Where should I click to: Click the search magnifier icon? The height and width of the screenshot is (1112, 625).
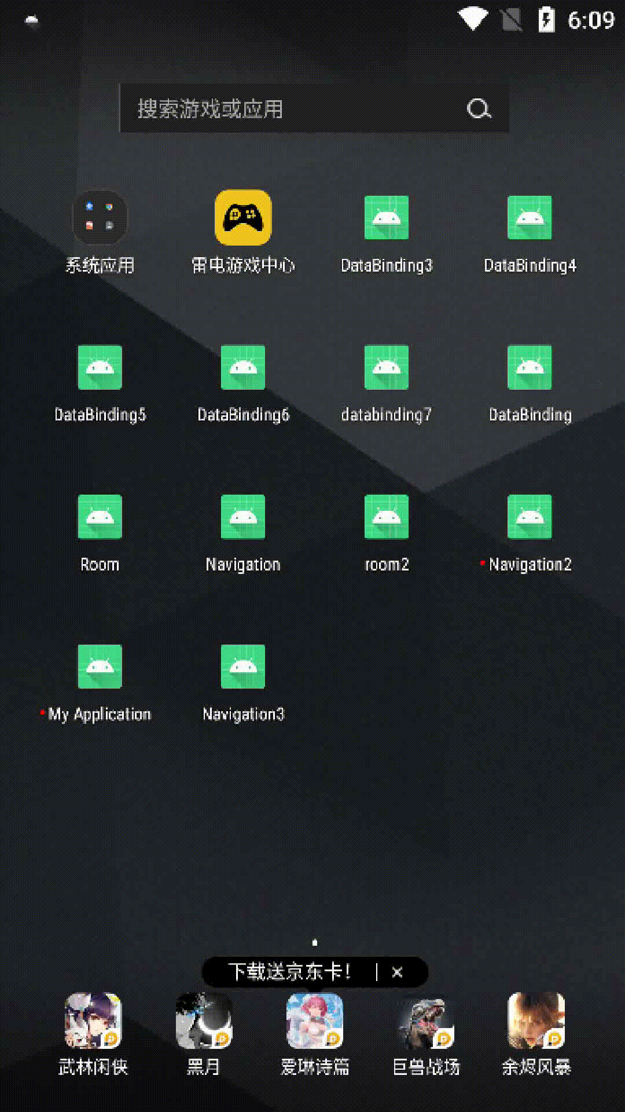click(x=479, y=108)
